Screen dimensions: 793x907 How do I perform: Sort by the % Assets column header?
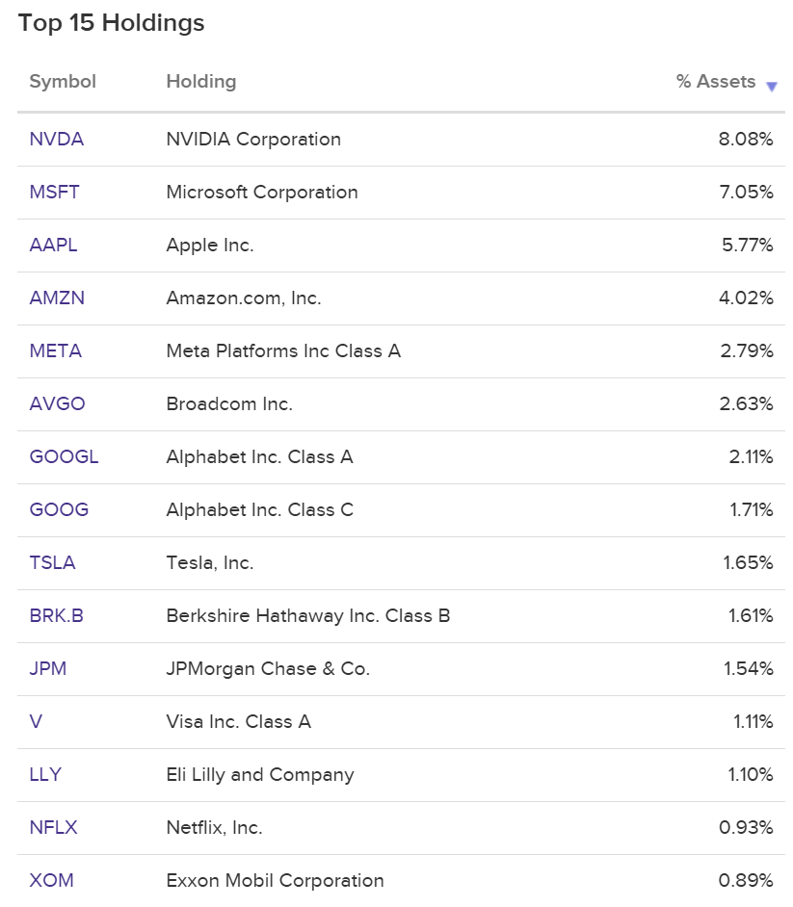(716, 82)
